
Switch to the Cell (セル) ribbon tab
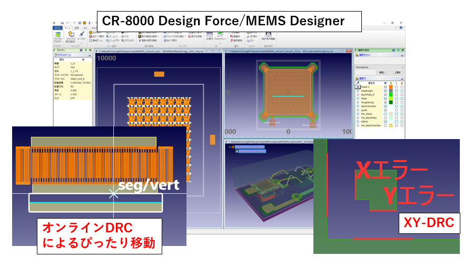pos(85,28)
